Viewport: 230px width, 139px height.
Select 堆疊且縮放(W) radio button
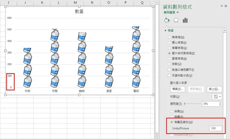pos(172,122)
